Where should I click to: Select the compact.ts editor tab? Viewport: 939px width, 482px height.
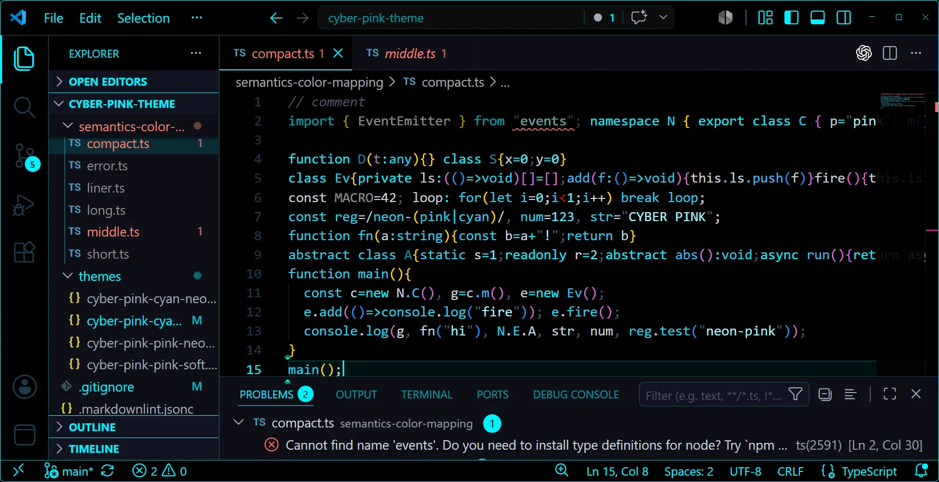pyautogui.click(x=286, y=53)
